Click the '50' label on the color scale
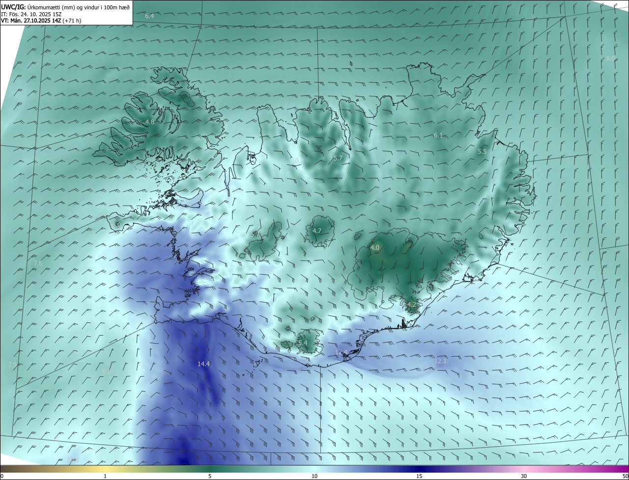 pyautogui.click(x=625, y=476)
